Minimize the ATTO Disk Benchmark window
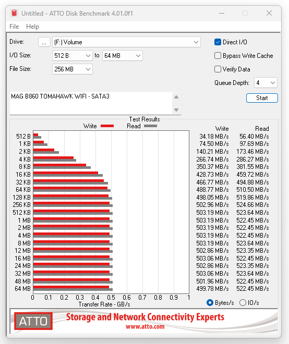The height and width of the screenshot is (344, 289). [222, 13]
